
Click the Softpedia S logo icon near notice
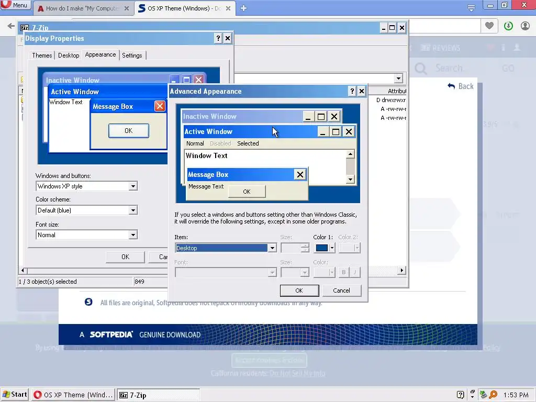pyautogui.click(x=88, y=302)
